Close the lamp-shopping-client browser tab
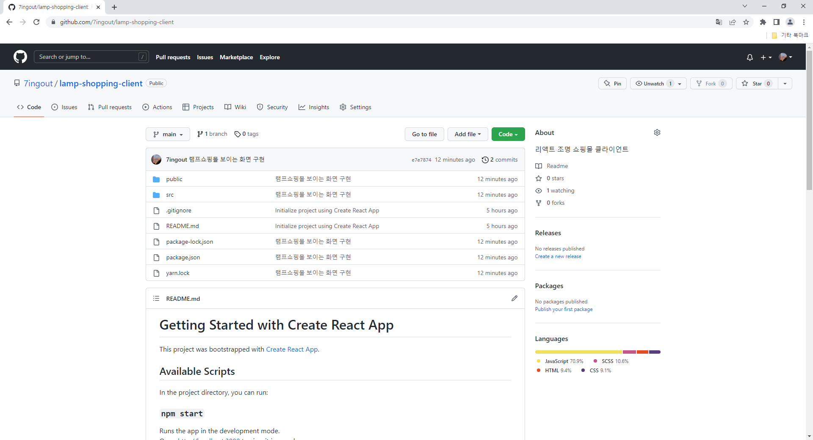813x440 pixels. tap(98, 7)
